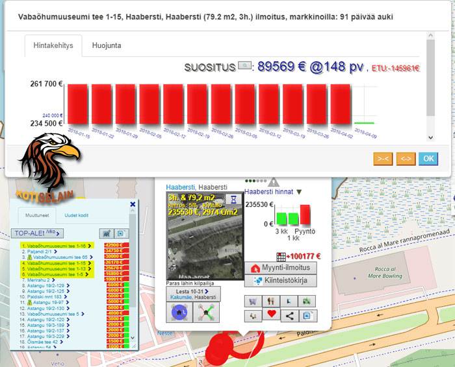Click the magnifier icon beside SUOSITUS
The height and width of the screenshot is (367, 455).
coord(244,65)
